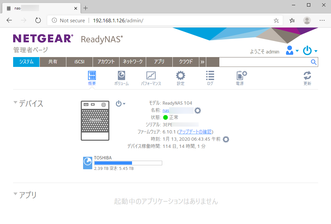The image size is (331, 224).
Task: Click the ReadyNAS 104 model text
Action: [x=177, y=103]
